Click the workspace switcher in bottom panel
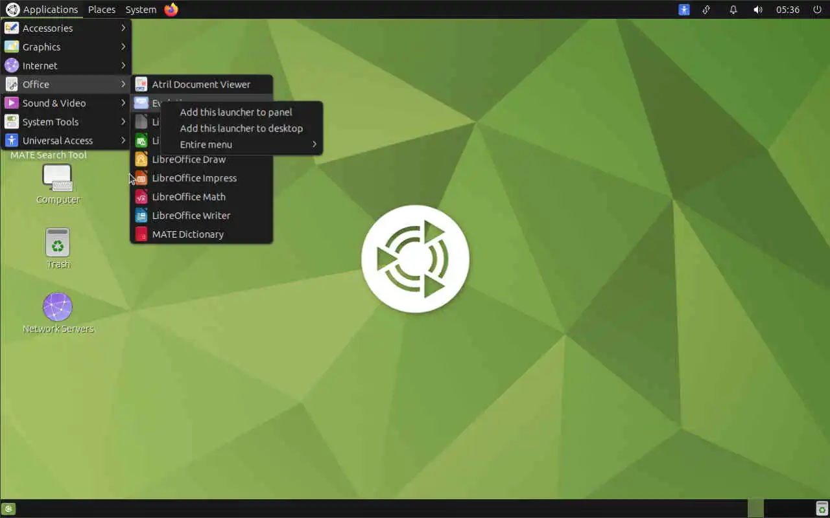The image size is (830, 518). coord(755,508)
